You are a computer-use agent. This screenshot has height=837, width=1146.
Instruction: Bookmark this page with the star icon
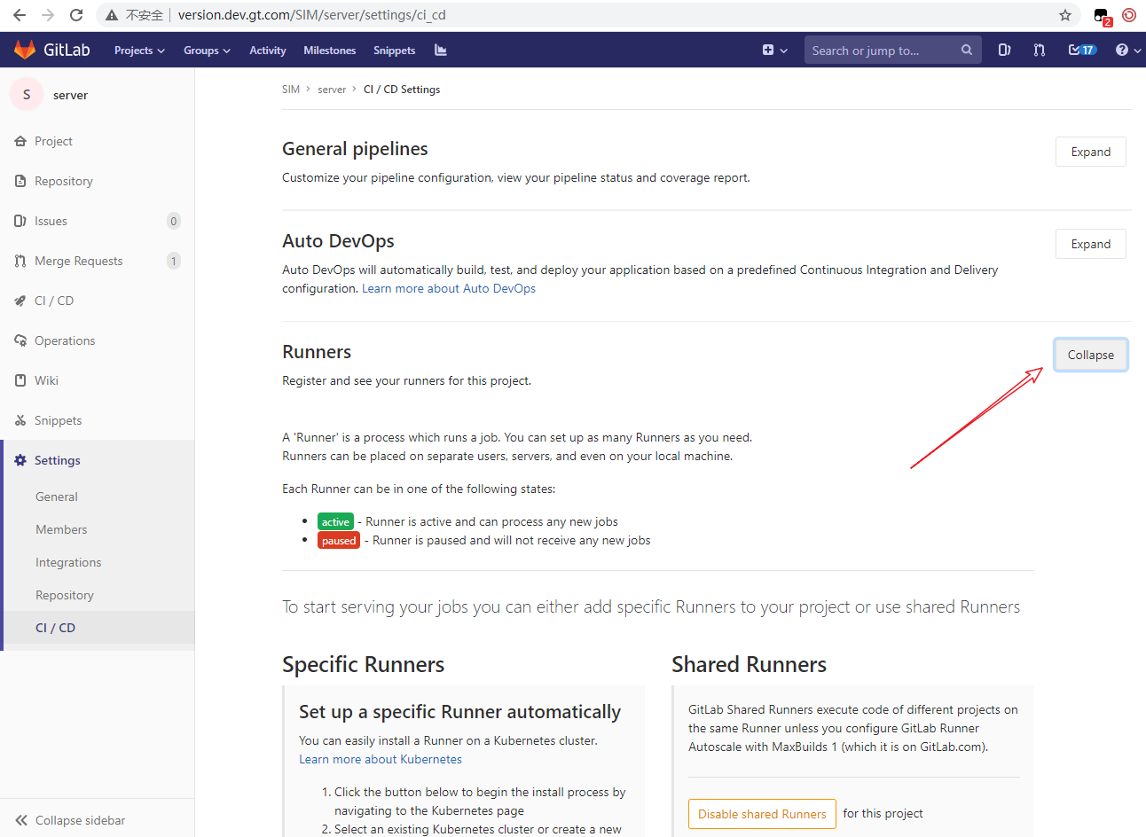point(1065,15)
